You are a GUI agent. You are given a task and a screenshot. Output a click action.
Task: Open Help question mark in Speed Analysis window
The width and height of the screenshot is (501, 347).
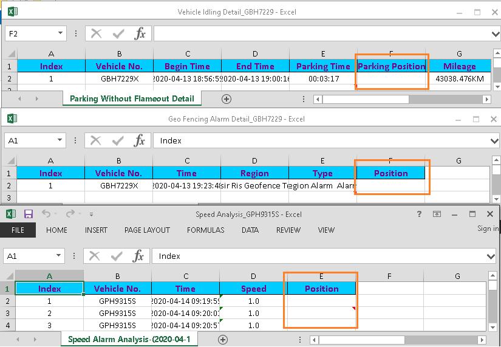pyautogui.click(x=419, y=214)
